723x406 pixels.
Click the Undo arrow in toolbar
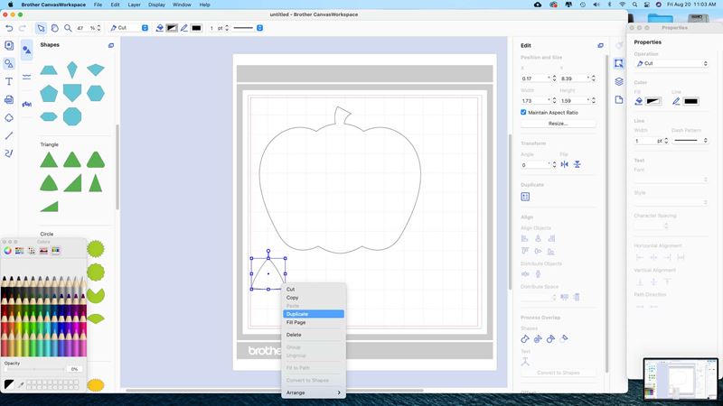9,28
